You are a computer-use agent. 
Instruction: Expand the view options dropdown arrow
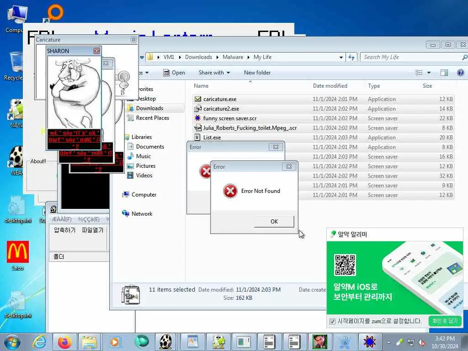pyautogui.click(x=429, y=73)
